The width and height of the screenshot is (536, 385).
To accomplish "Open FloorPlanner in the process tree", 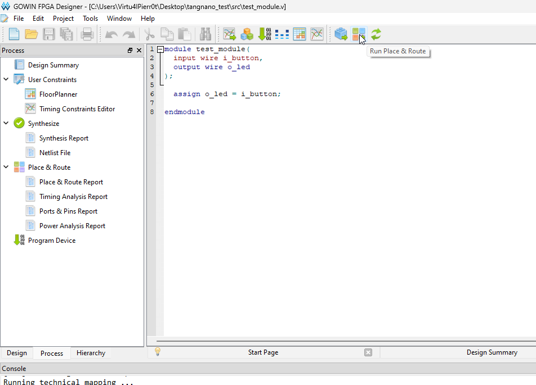I will tap(58, 94).
